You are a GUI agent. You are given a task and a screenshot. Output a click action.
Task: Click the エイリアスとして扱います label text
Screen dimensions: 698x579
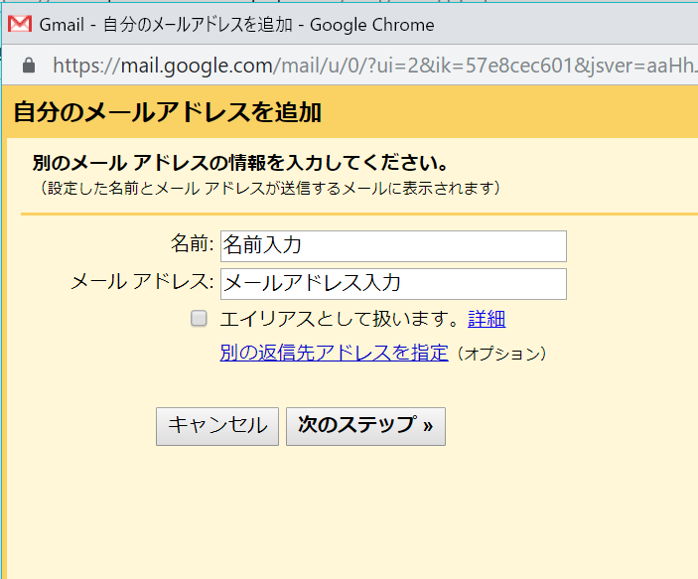click(341, 319)
